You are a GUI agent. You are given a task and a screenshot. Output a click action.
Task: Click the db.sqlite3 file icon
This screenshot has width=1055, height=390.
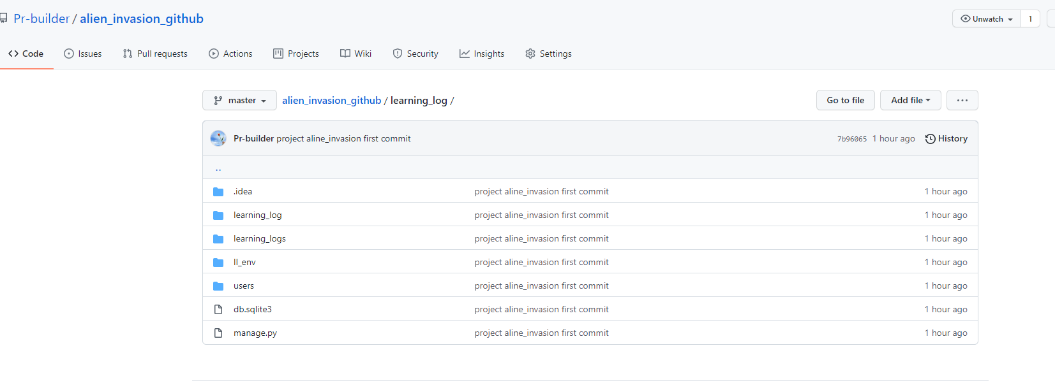[218, 309]
